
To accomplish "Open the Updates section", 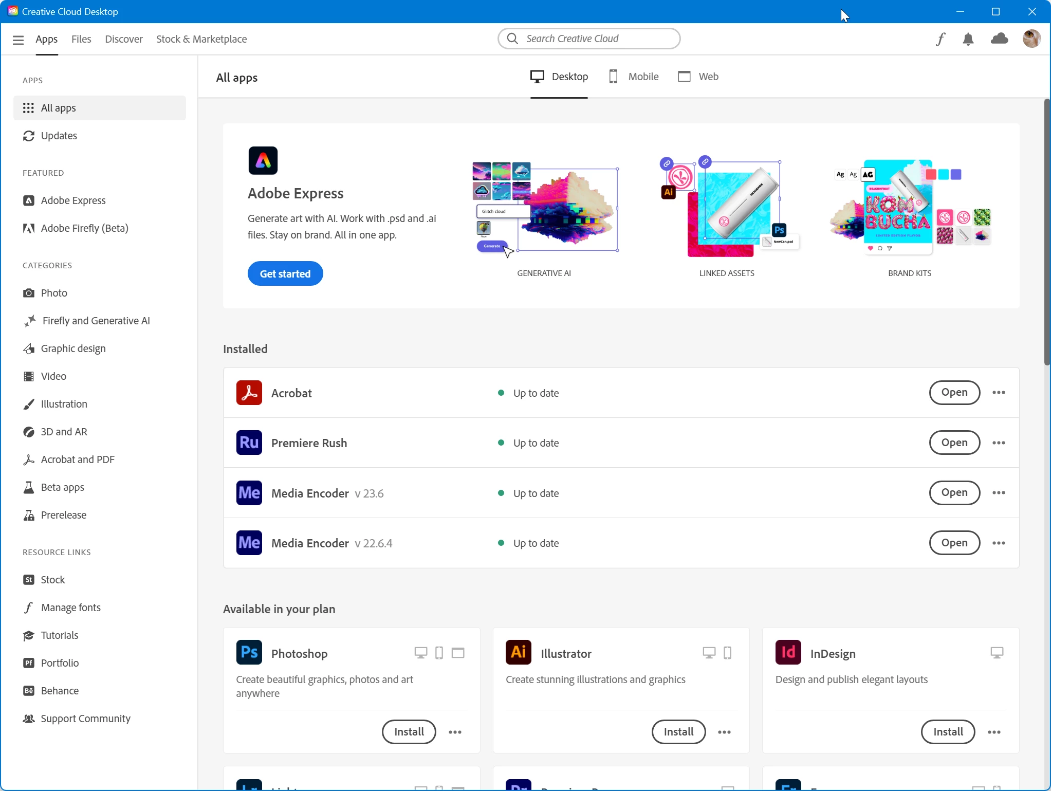I will (59, 136).
